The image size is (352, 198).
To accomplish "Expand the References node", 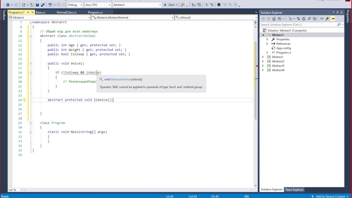I will 267,44.
